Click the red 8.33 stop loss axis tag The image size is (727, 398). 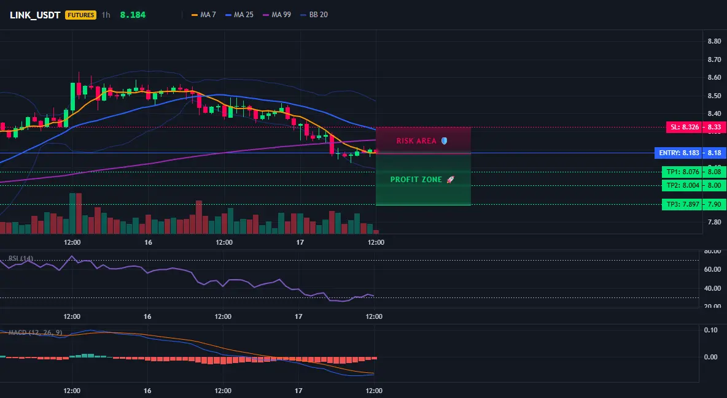click(715, 127)
